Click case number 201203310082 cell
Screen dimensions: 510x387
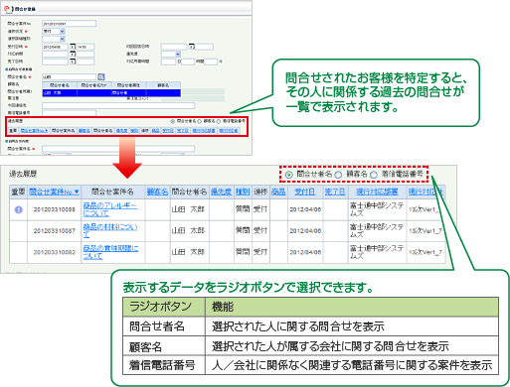55,252
